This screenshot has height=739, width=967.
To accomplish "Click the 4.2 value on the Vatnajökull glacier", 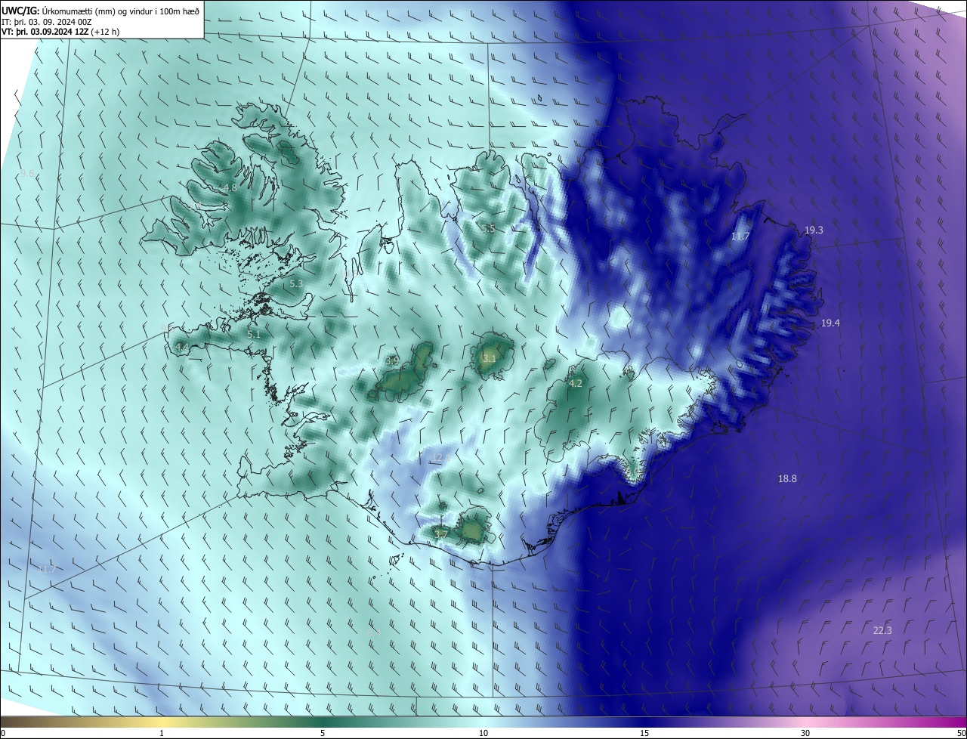I will [576, 384].
